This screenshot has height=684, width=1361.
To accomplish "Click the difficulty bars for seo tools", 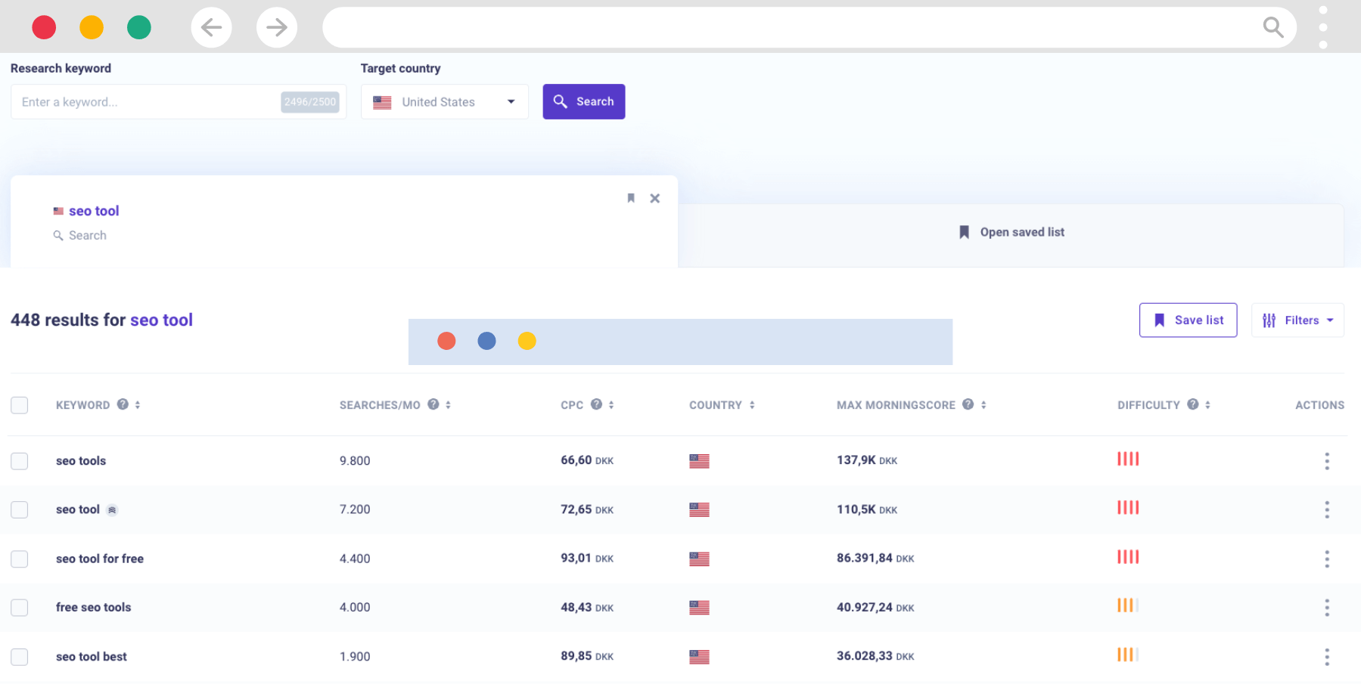I will click(x=1128, y=459).
